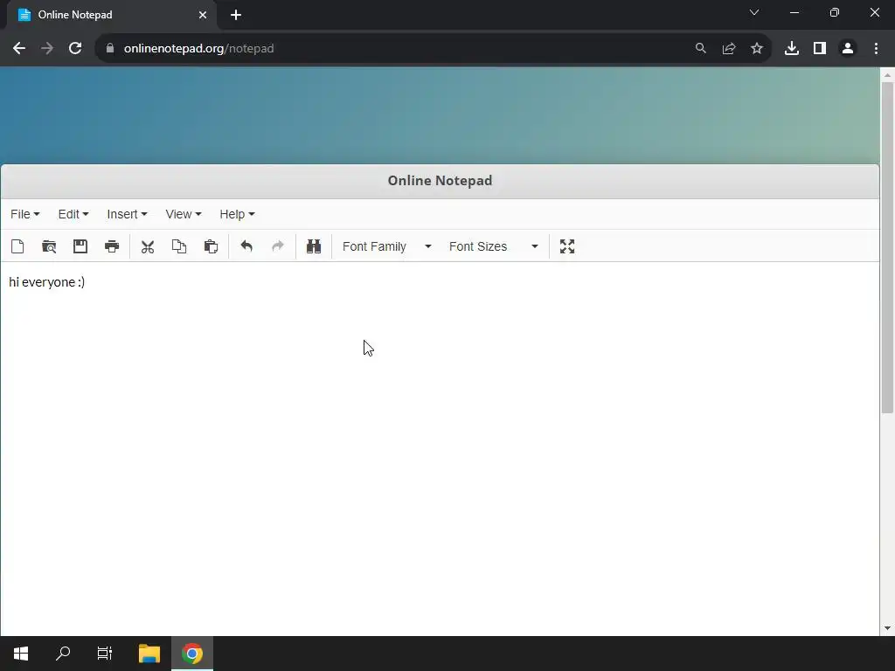
Task: Go back with the browser back arrow
Action: click(x=19, y=49)
